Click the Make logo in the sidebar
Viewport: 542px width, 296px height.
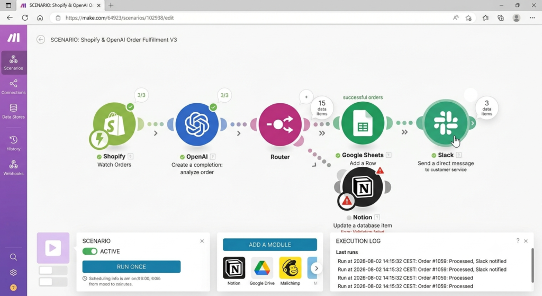[13, 38]
